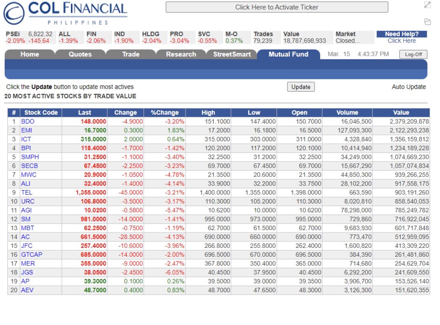Click the Stock Code column header
Viewport: 440px width, 325px height.
(41, 113)
